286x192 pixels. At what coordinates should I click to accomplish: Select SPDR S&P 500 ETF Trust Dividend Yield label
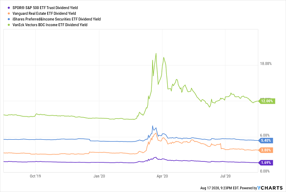[45, 8]
